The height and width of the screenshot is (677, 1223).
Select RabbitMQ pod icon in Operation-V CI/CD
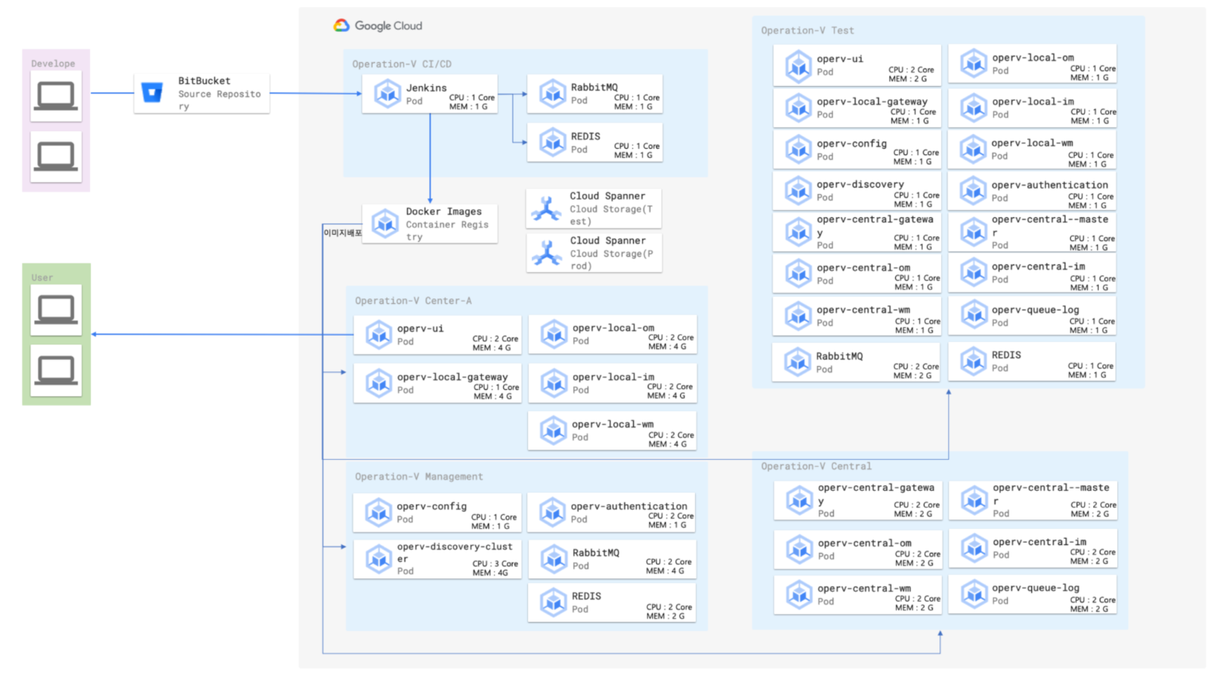[553, 94]
